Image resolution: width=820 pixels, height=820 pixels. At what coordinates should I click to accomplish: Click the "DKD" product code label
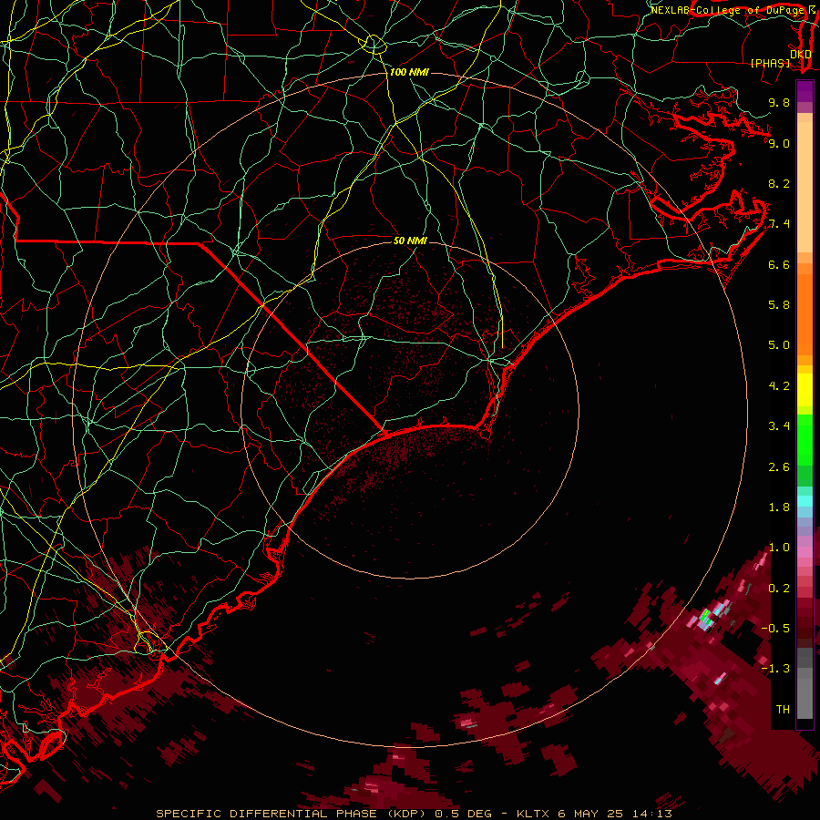pos(801,55)
